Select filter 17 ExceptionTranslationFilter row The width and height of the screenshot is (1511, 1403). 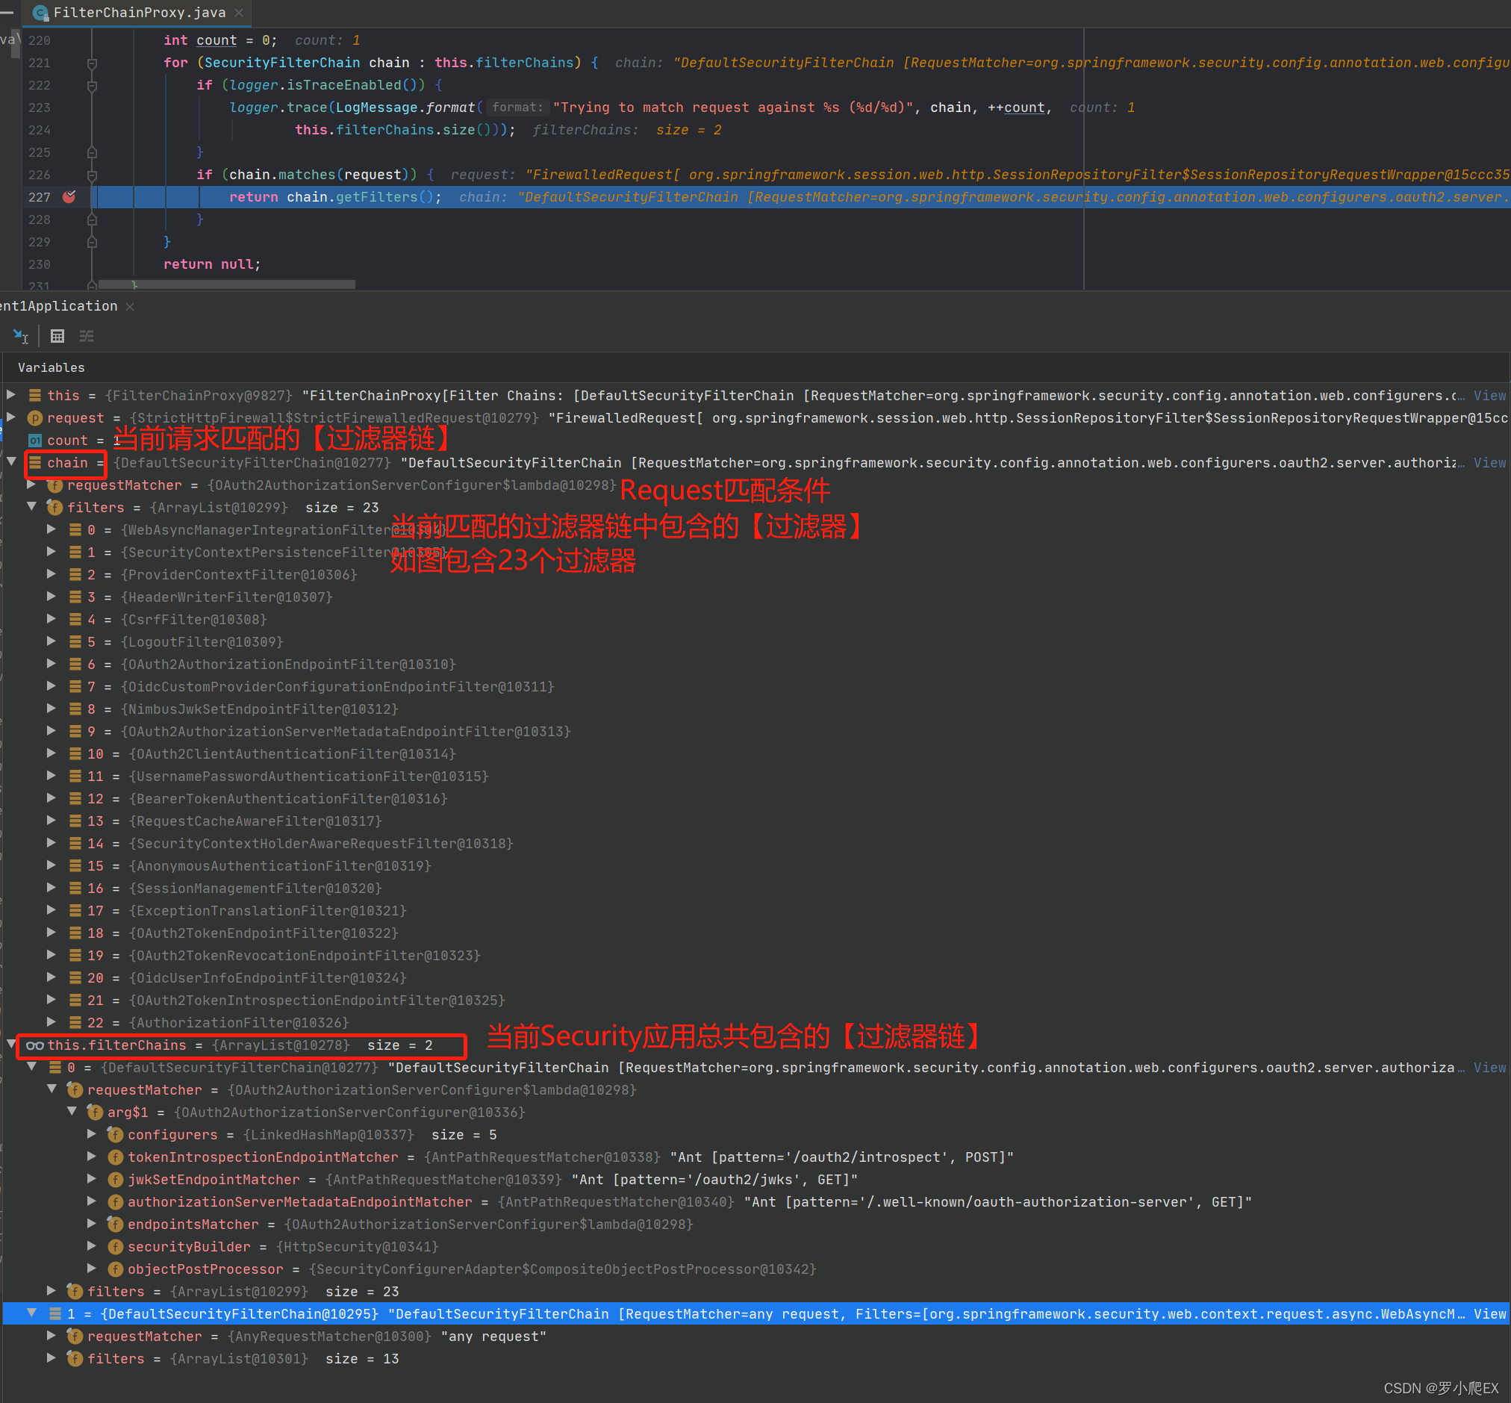756,910
